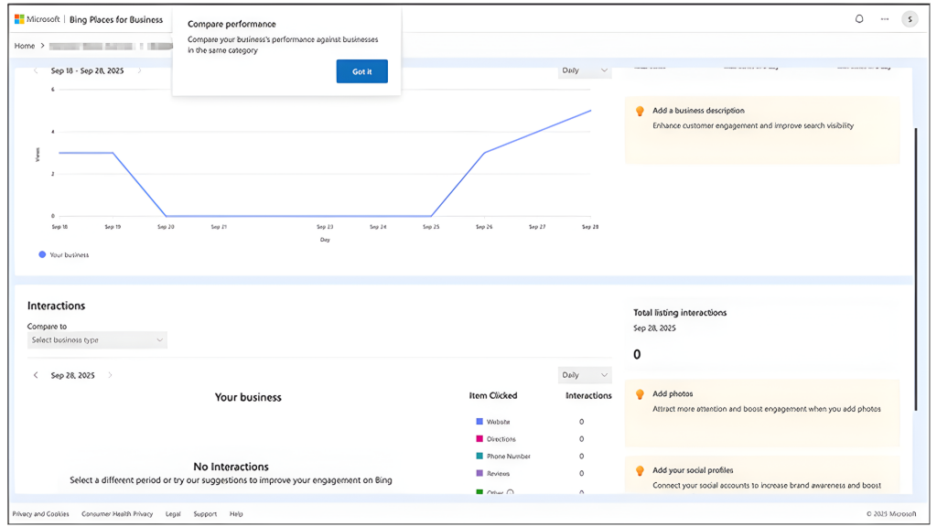Click lightbulb icon beside Add photos
937x527 pixels.
(x=640, y=394)
